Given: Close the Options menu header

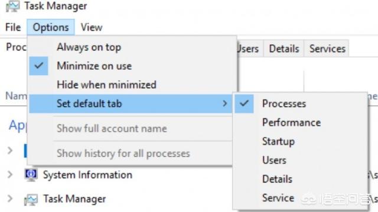Looking at the screenshot, I should click(51, 27).
